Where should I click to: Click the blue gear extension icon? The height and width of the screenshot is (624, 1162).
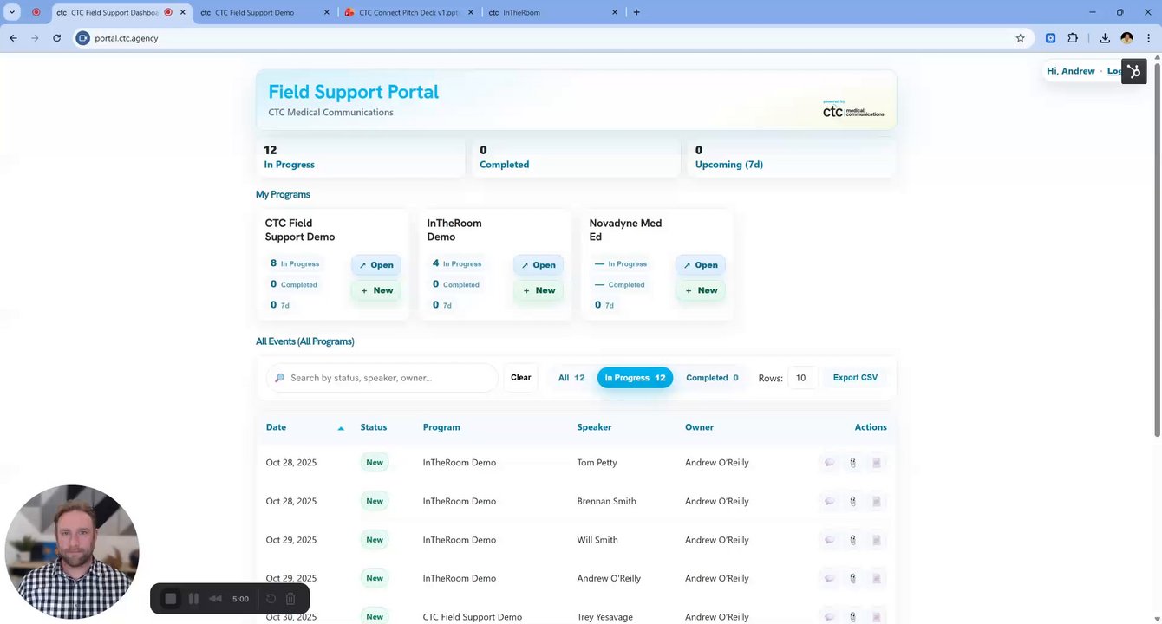tap(1050, 38)
